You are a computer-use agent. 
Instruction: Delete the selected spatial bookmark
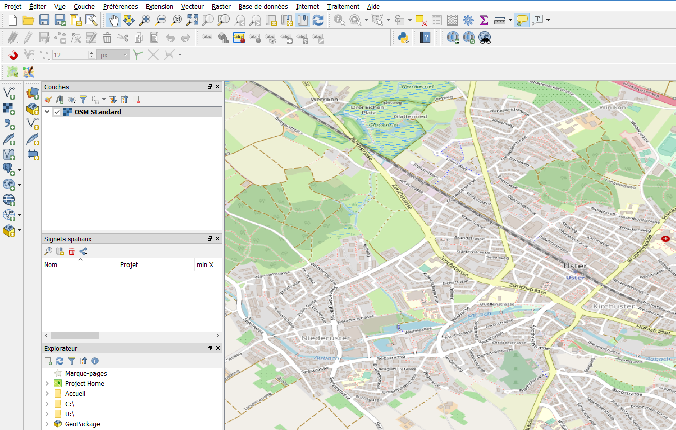coord(72,251)
